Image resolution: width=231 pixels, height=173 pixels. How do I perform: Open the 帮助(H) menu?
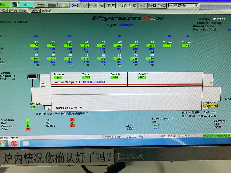[23, 11]
